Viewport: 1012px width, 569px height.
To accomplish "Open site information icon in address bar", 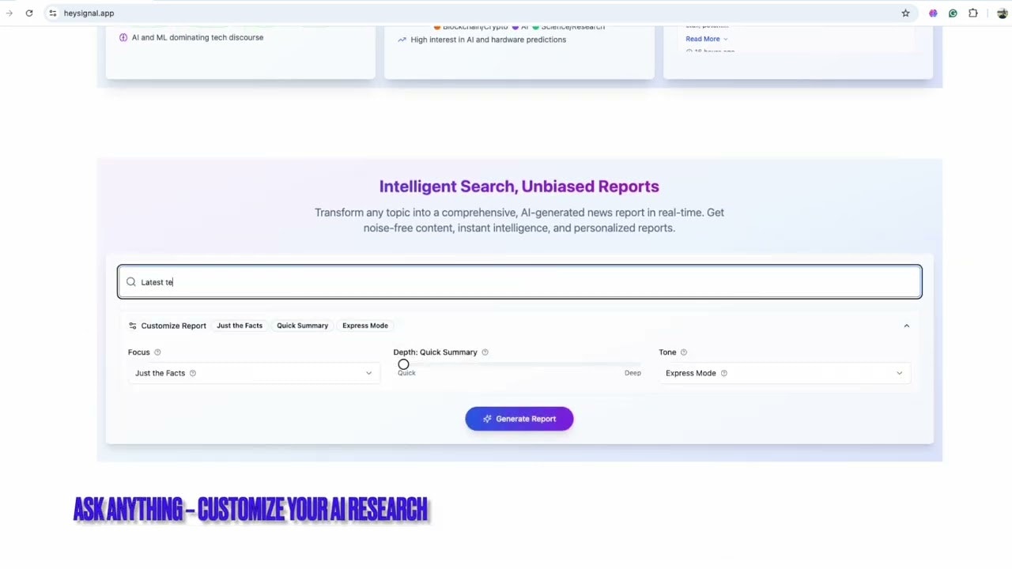I will click(x=52, y=13).
